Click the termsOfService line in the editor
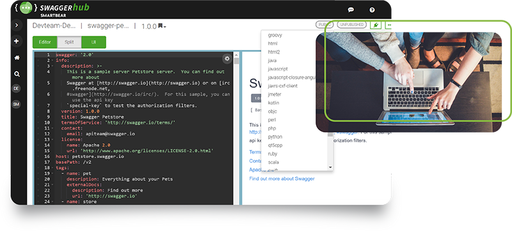Screen dimensions: 512x231 118,122
